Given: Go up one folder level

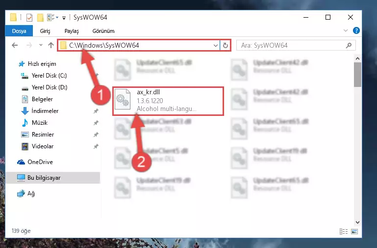Looking at the screenshot, I should pyautogui.click(x=50, y=45).
